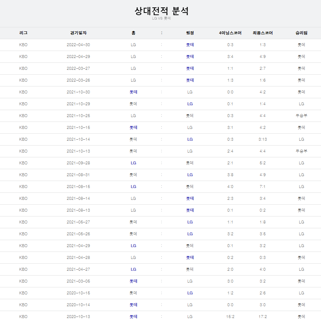Click final score 4:9 in 2022-04-29 row
The width and height of the screenshot is (321, 321).
pyautogui.click(x=262, y=57)
